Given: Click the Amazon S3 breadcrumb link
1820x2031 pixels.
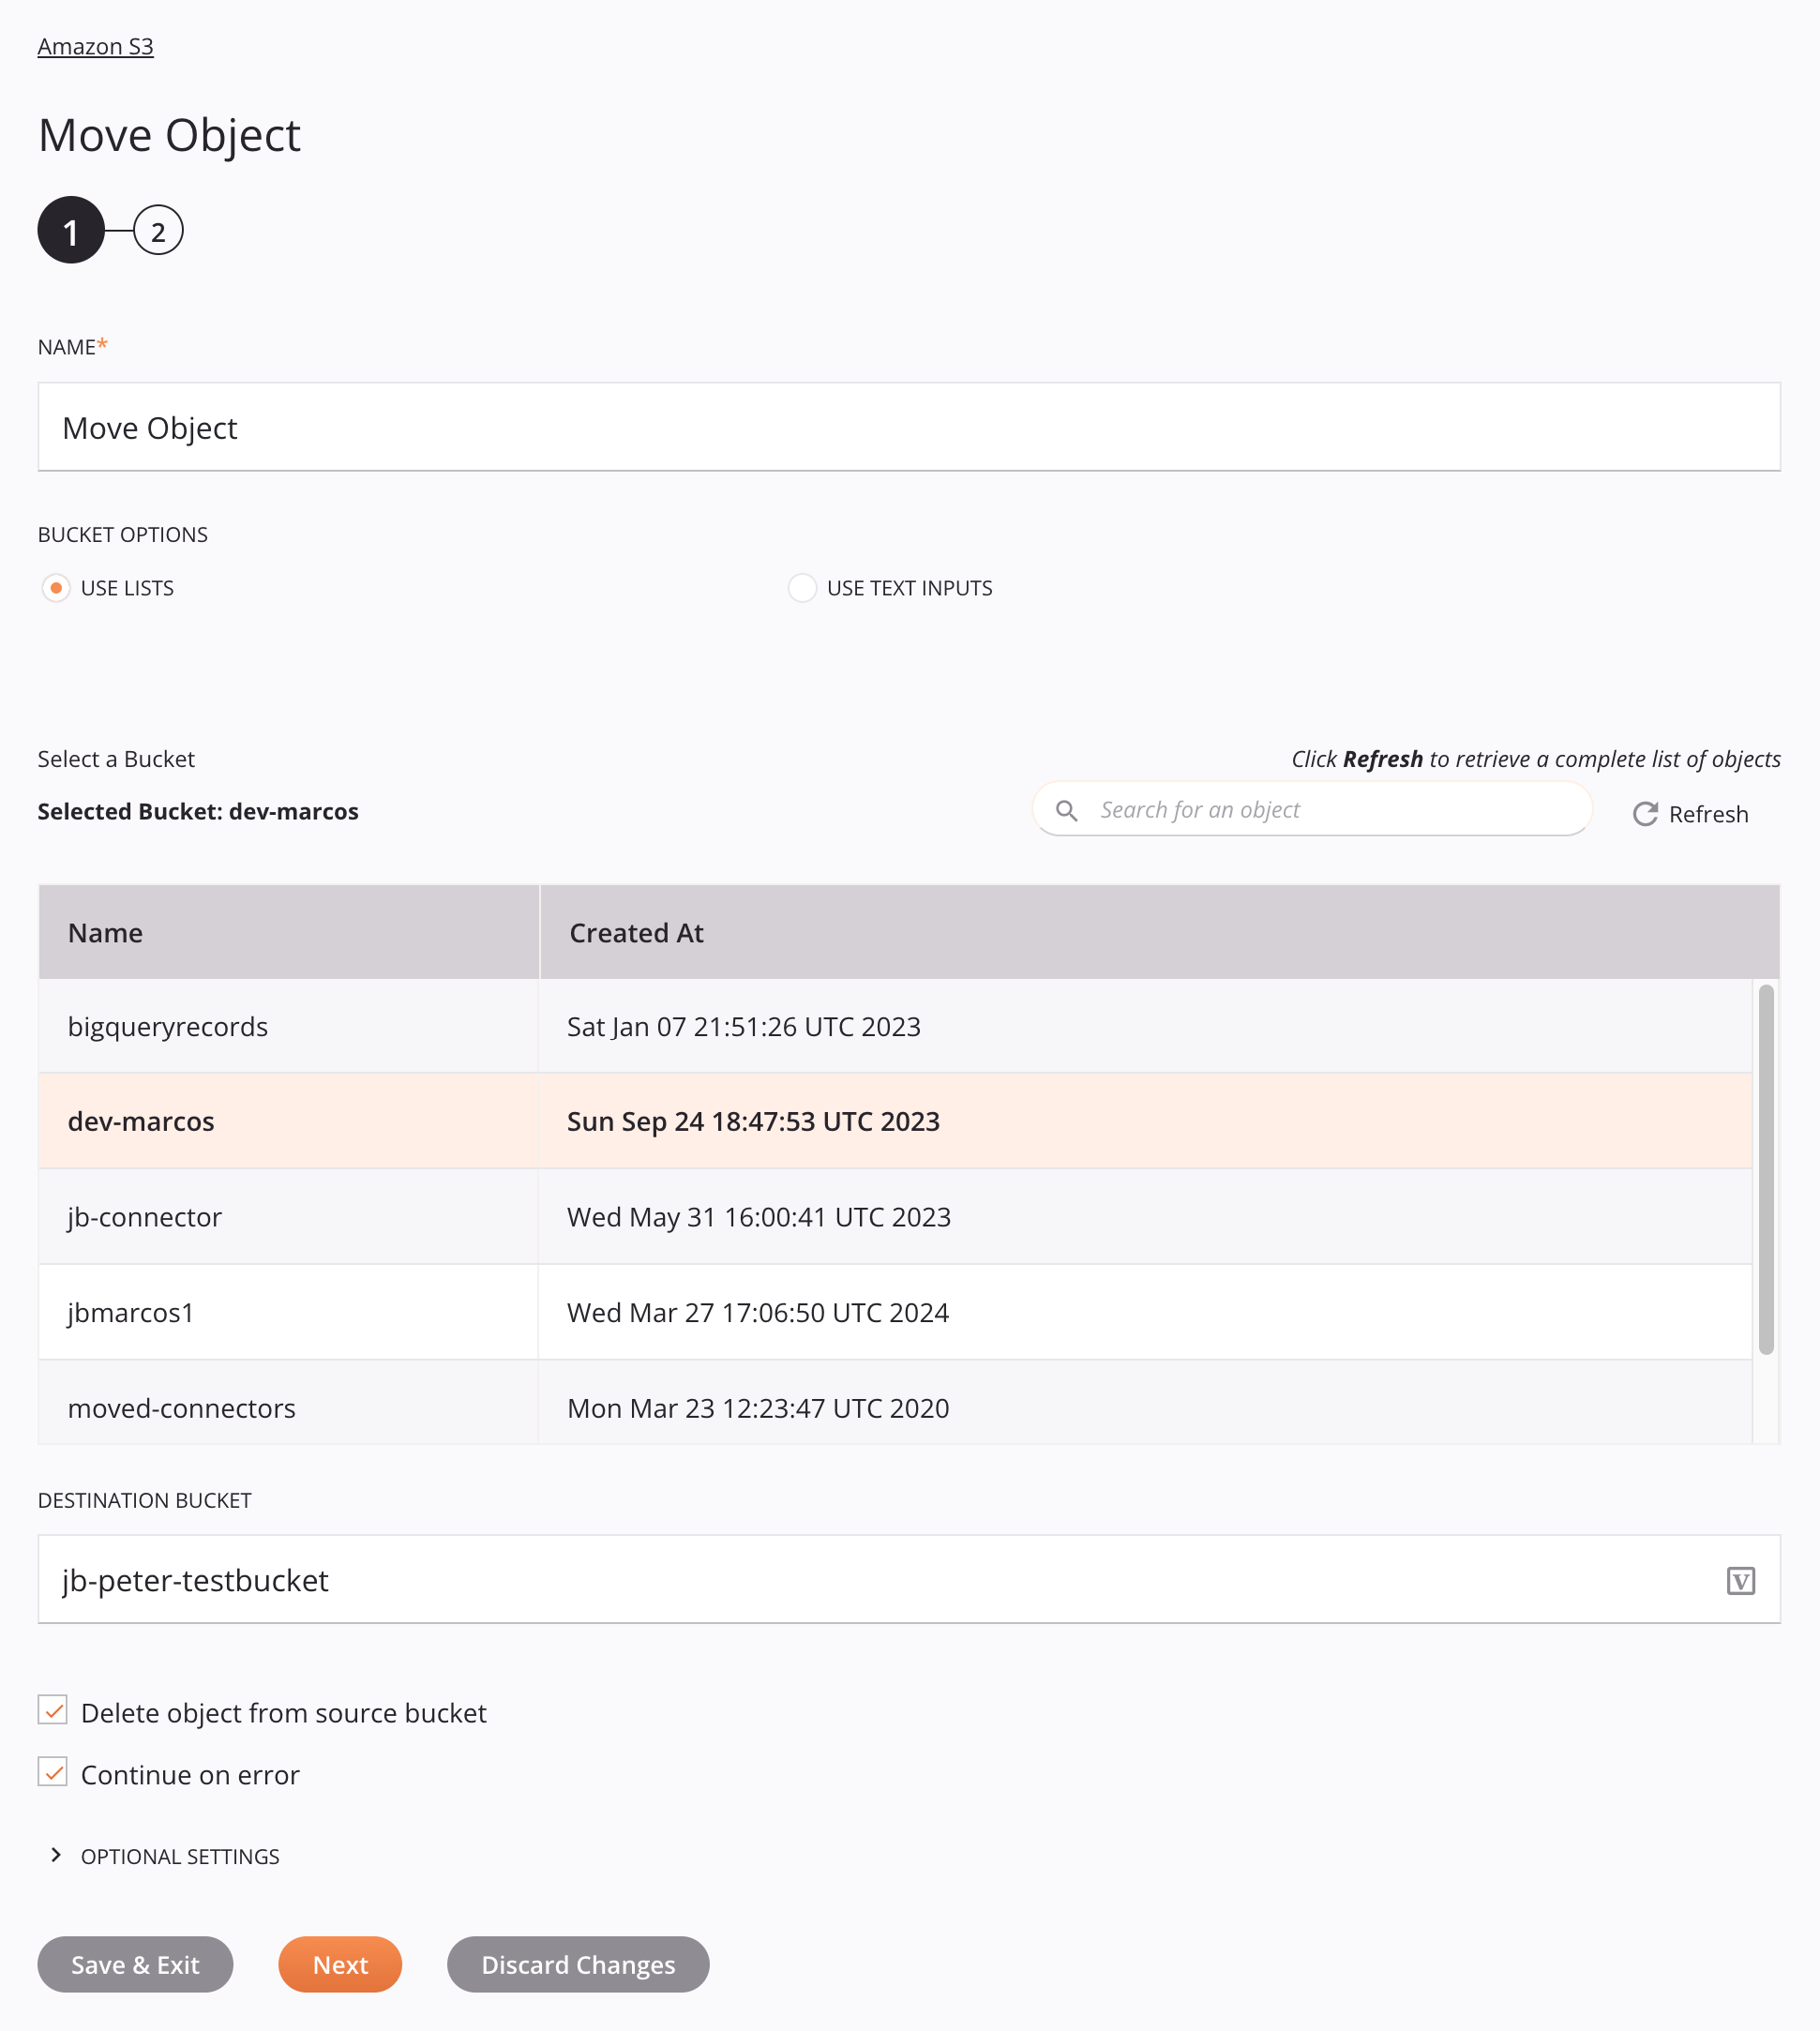Looking at the screenshot, I should point(95,46).
